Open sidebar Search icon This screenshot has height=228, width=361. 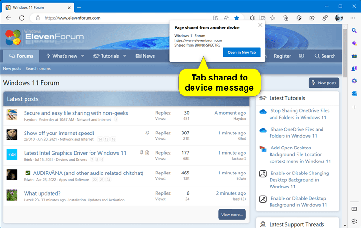pyautogui.click(x=354, y=30)
